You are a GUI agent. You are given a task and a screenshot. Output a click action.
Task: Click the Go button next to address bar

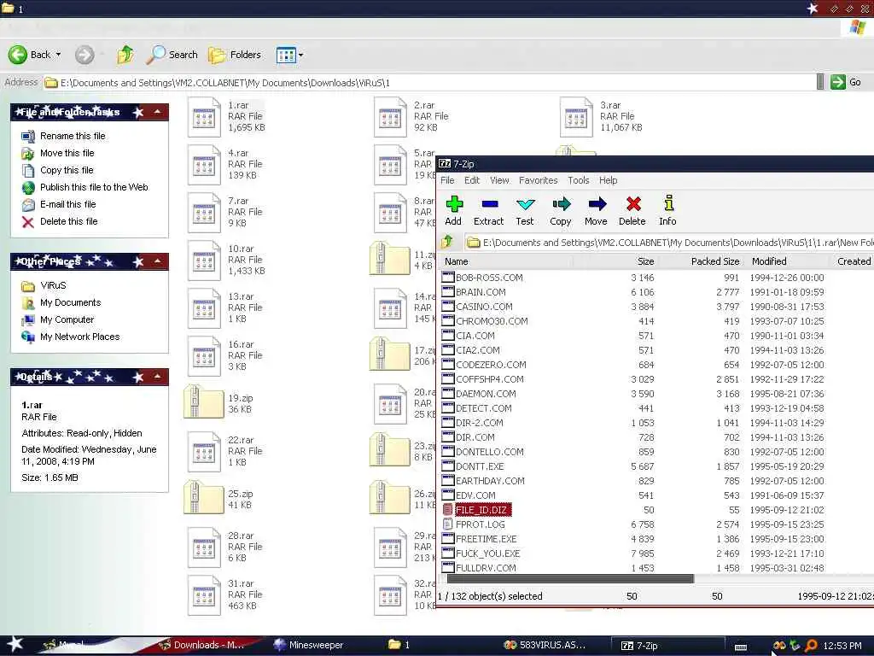click(x=846, y=83)
